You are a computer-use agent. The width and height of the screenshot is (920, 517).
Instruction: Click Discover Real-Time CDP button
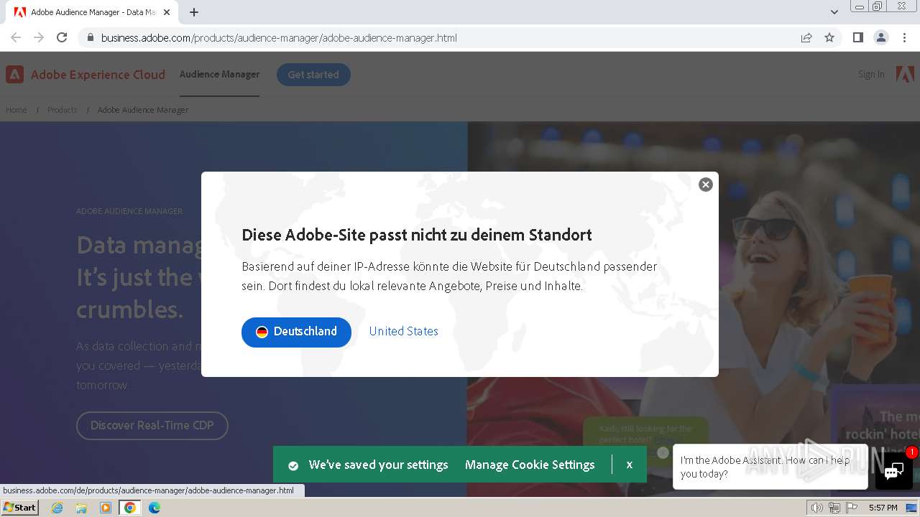(152, 425)
